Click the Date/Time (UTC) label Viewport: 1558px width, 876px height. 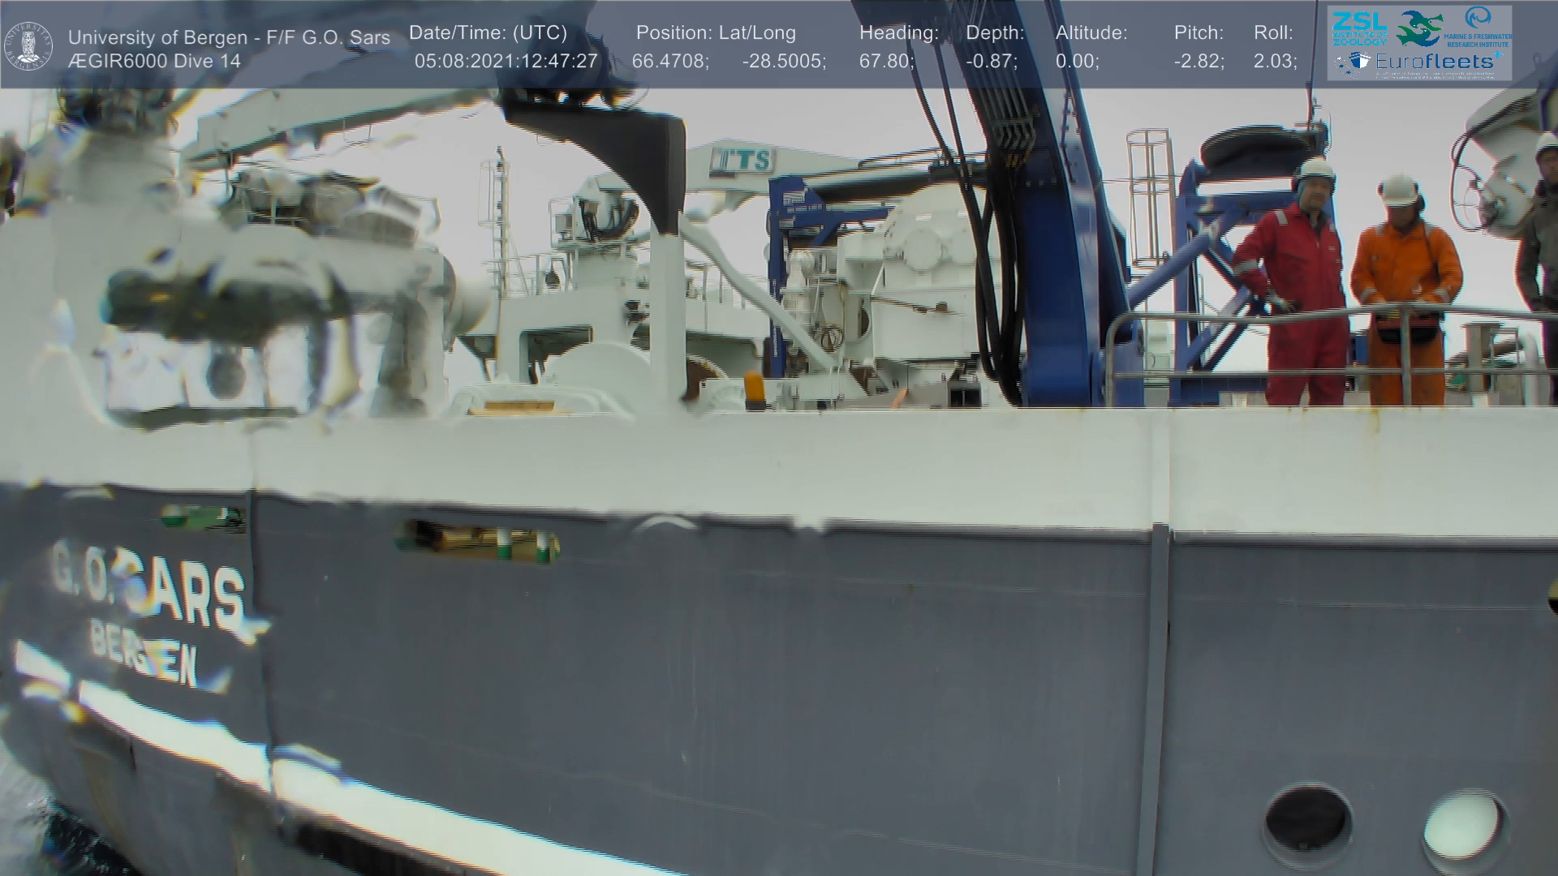(488, 33)
